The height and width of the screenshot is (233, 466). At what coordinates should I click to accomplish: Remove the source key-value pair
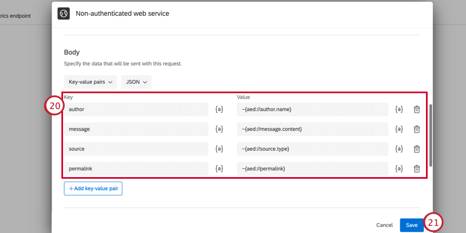417,149
